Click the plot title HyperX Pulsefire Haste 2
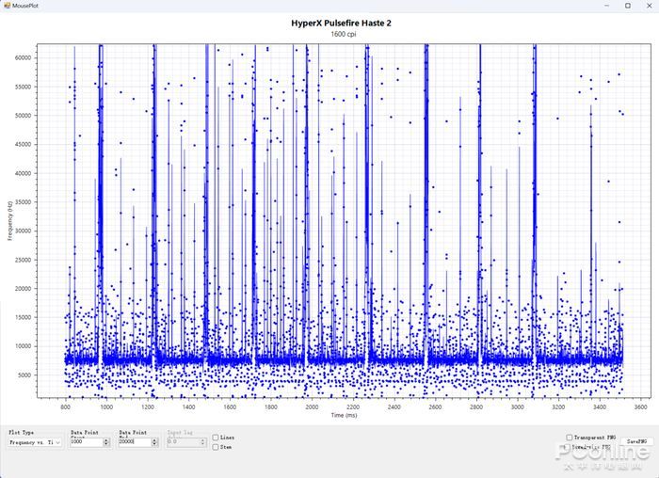659x478 pixels. point(341,24)
